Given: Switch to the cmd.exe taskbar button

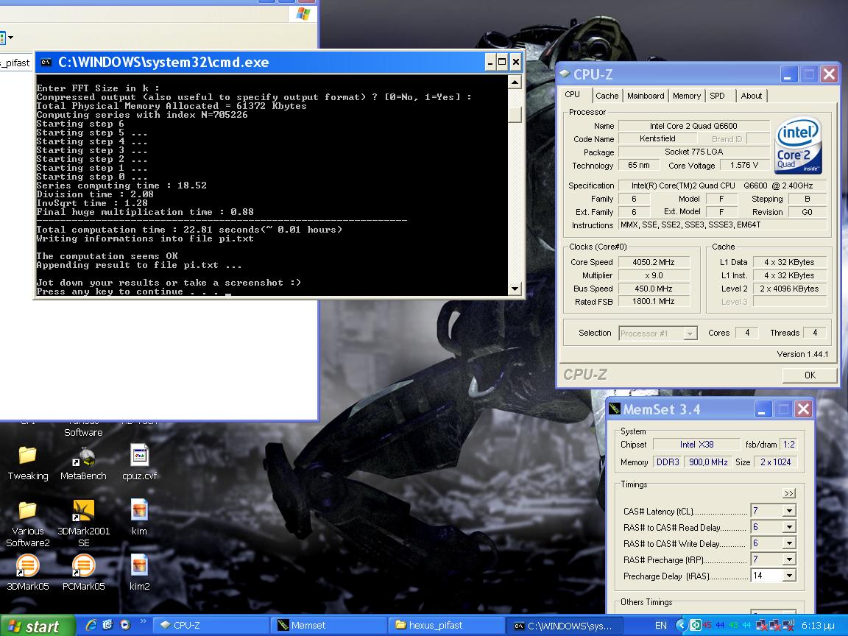Looking at the screenshot, I should [x=565, y=625].
